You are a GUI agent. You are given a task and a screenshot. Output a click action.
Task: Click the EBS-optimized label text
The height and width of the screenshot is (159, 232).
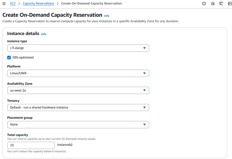[x=23, y=57]
